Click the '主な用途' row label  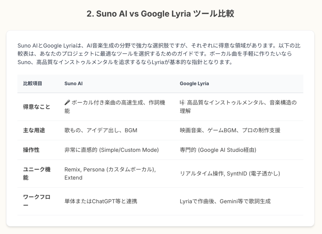[34, 130]
